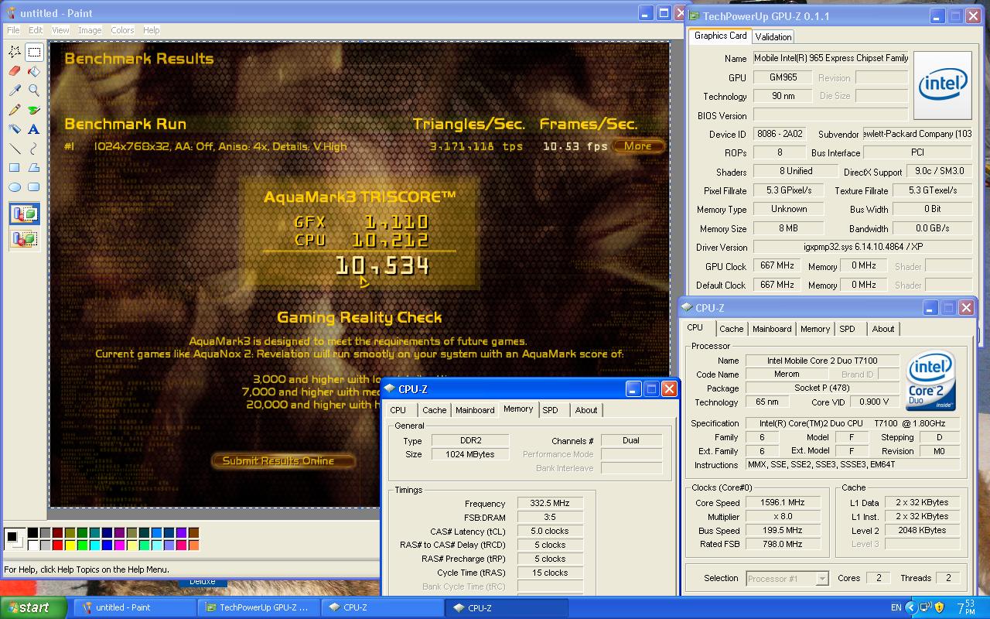Open Mainboard tab in the front CPU-Z memory window
Viewport: 990px width, 619px height.
pos(475,410)
